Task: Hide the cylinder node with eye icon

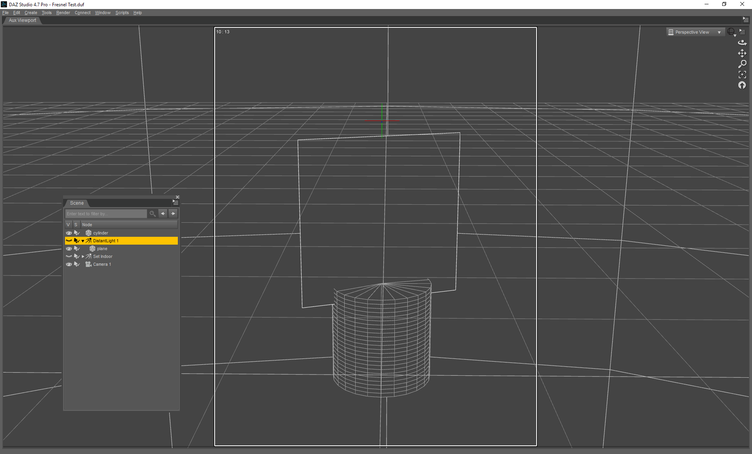Action: pos(69,233)
